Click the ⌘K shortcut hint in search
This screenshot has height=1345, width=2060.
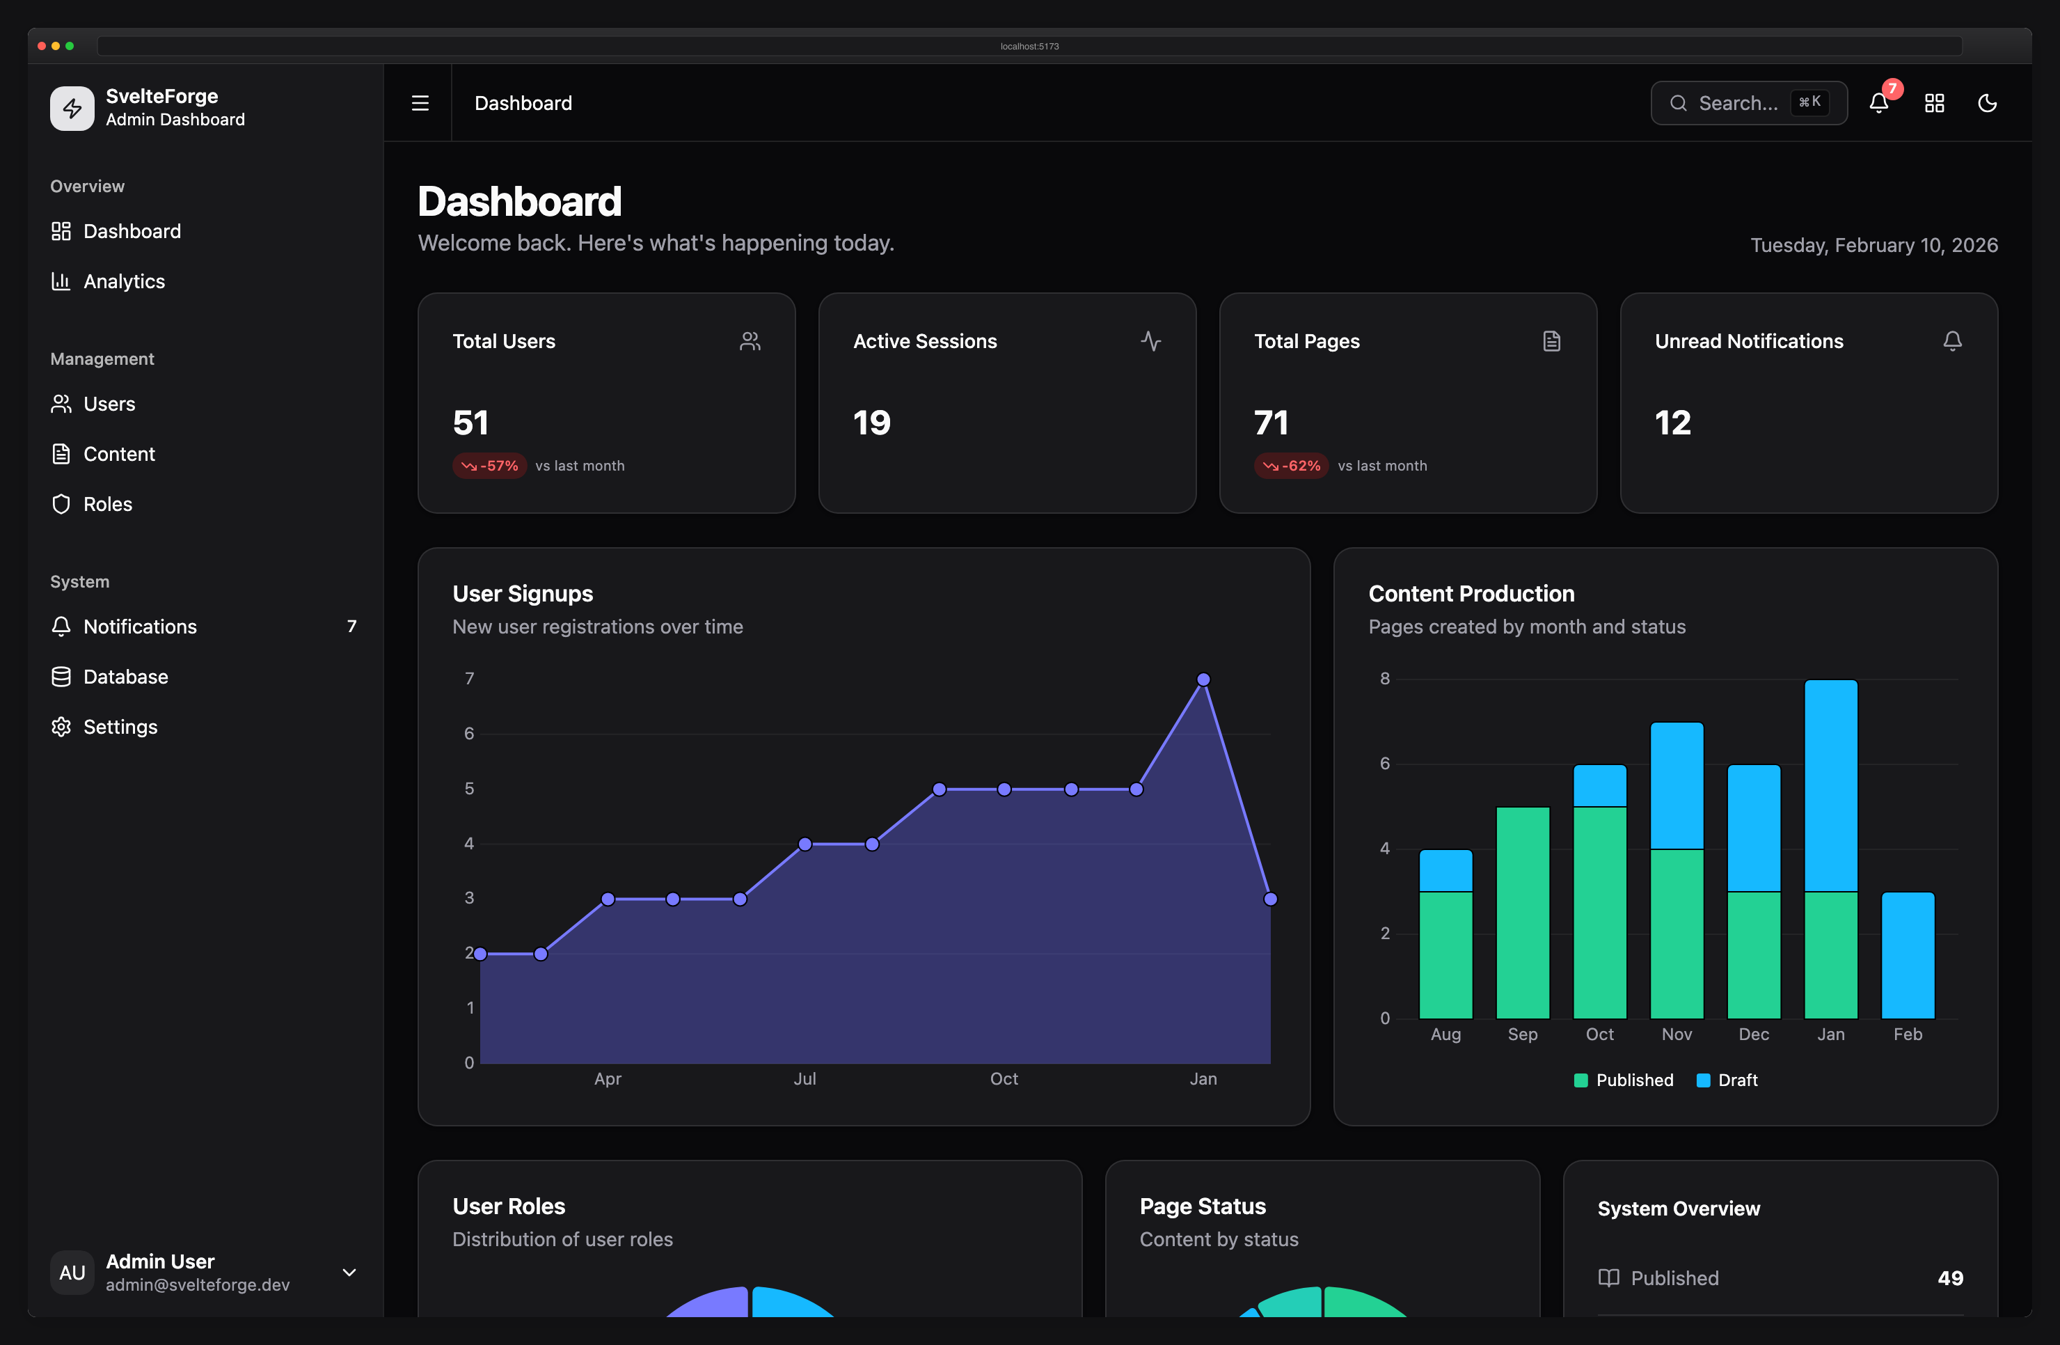1810,102
